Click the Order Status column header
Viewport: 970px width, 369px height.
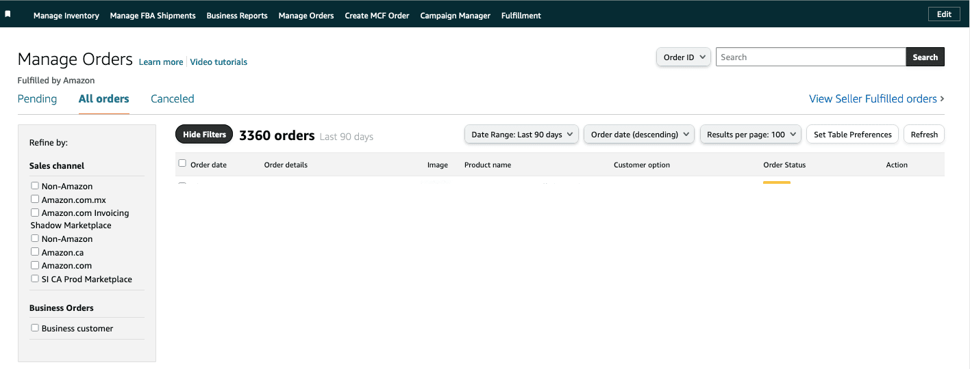784,165
